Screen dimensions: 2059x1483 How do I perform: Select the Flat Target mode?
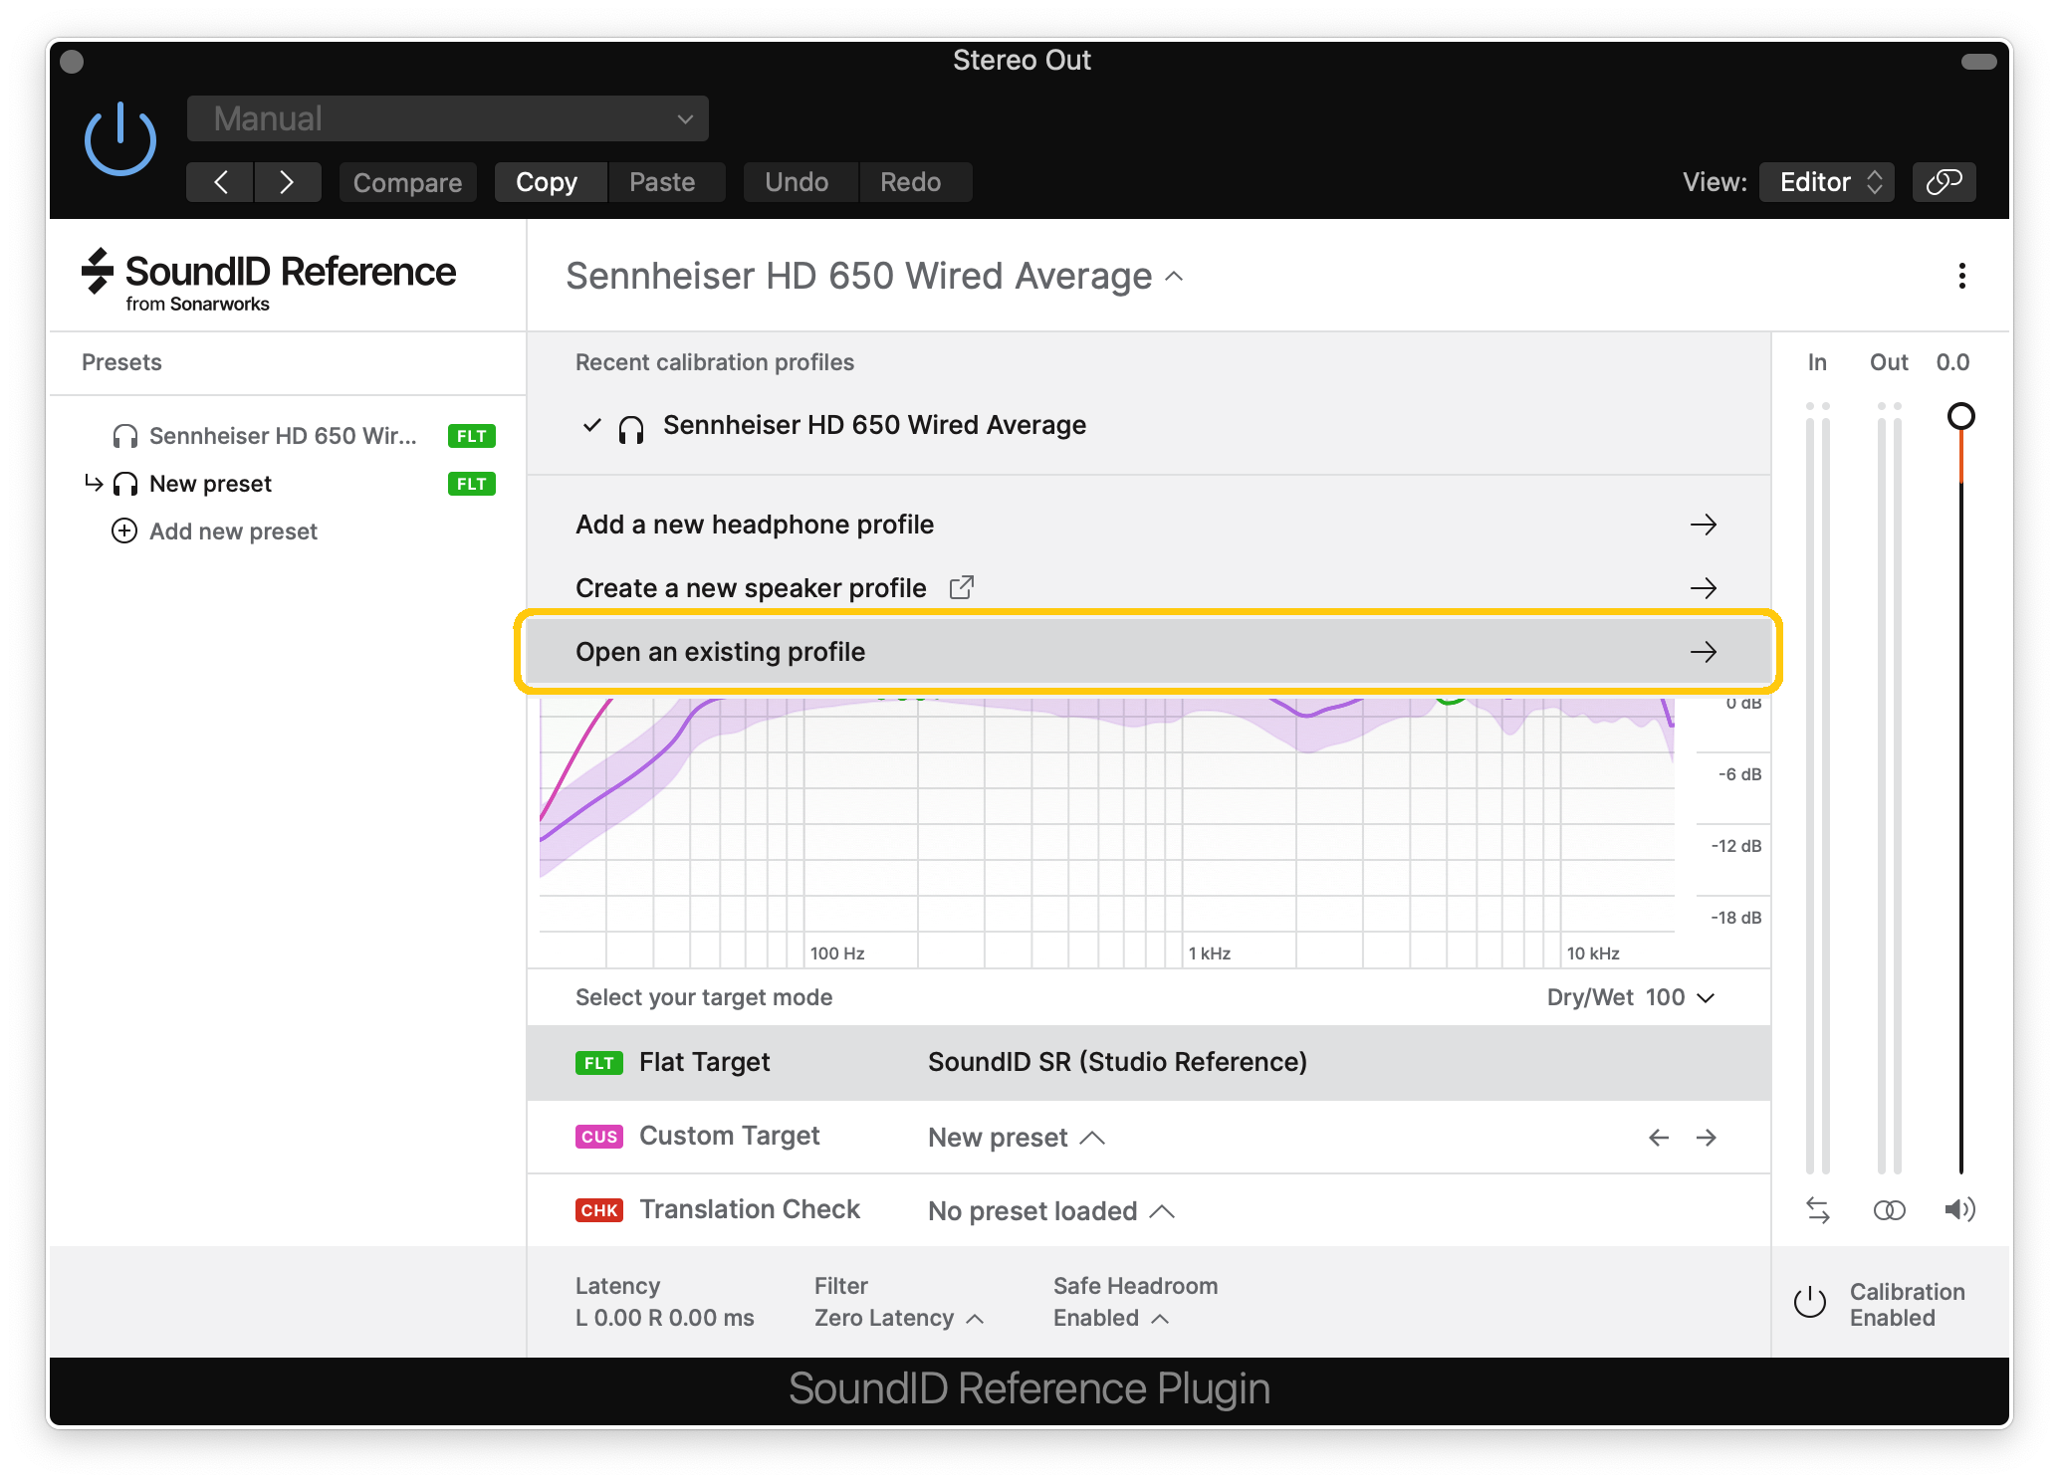[704, 1063]
